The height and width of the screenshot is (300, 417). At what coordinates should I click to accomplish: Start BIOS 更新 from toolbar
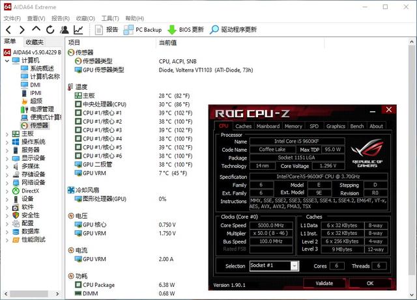pyautogui.click(x=186, y=29)
